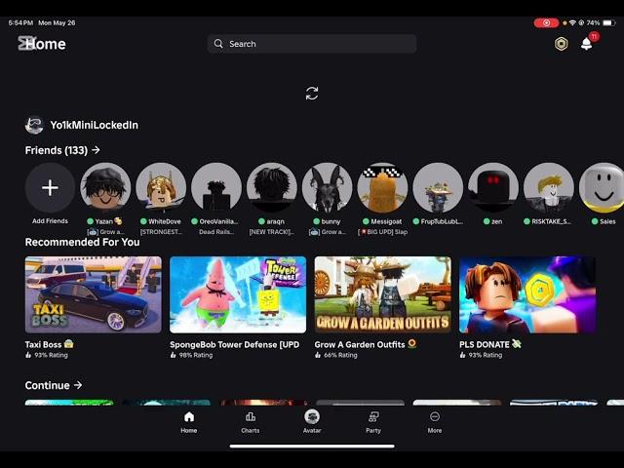Click the 'Recommended For You' heading
Image resolution: width=624 pixels, height=468 pixels.
pyautogui.click(x=82, y=242)
